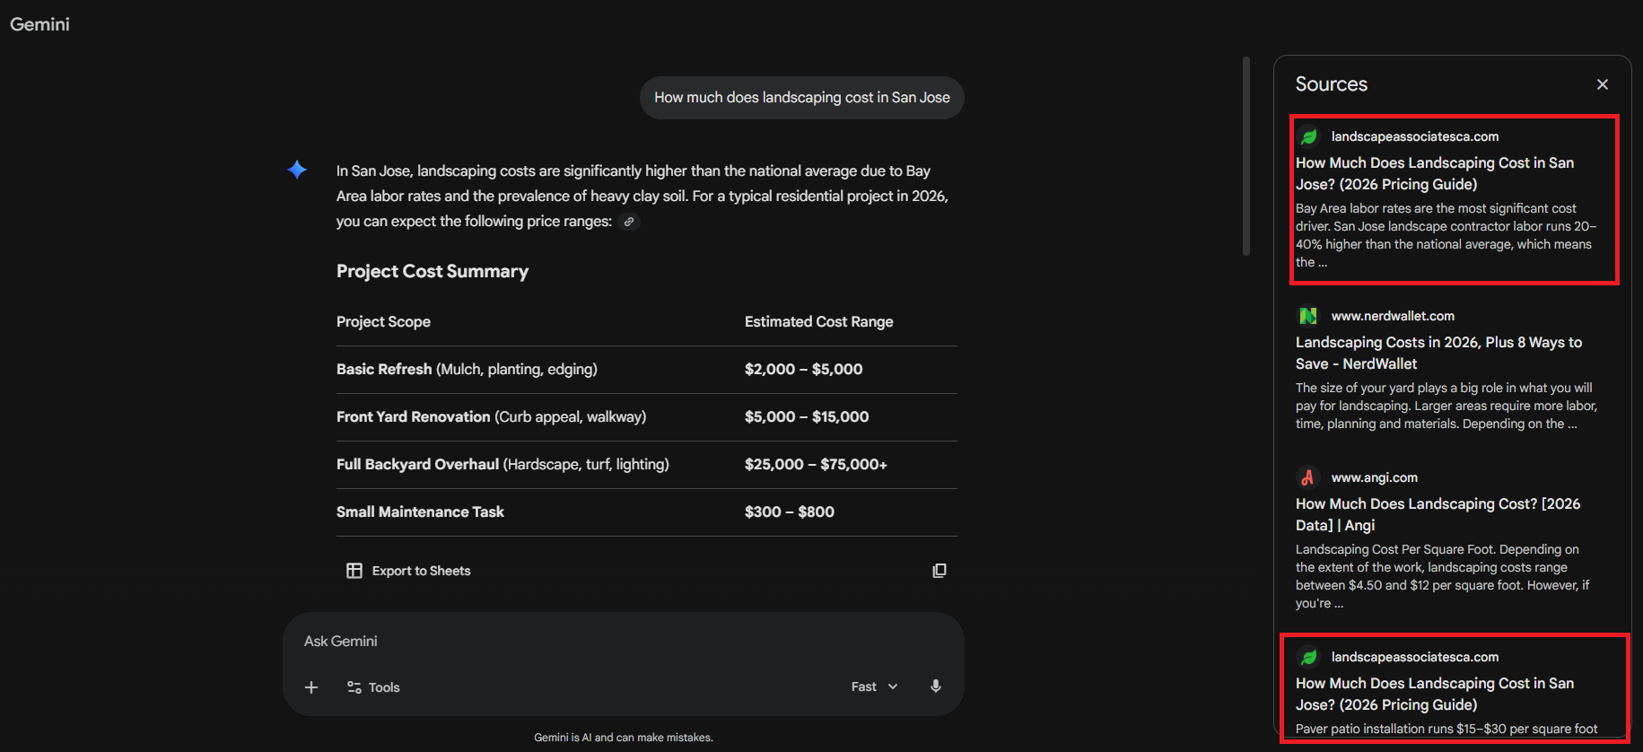The width and height of the screenshot is (1643, 752).
Task: Open the Tools menu in the prompt box
Action: (x=373, y=687)
